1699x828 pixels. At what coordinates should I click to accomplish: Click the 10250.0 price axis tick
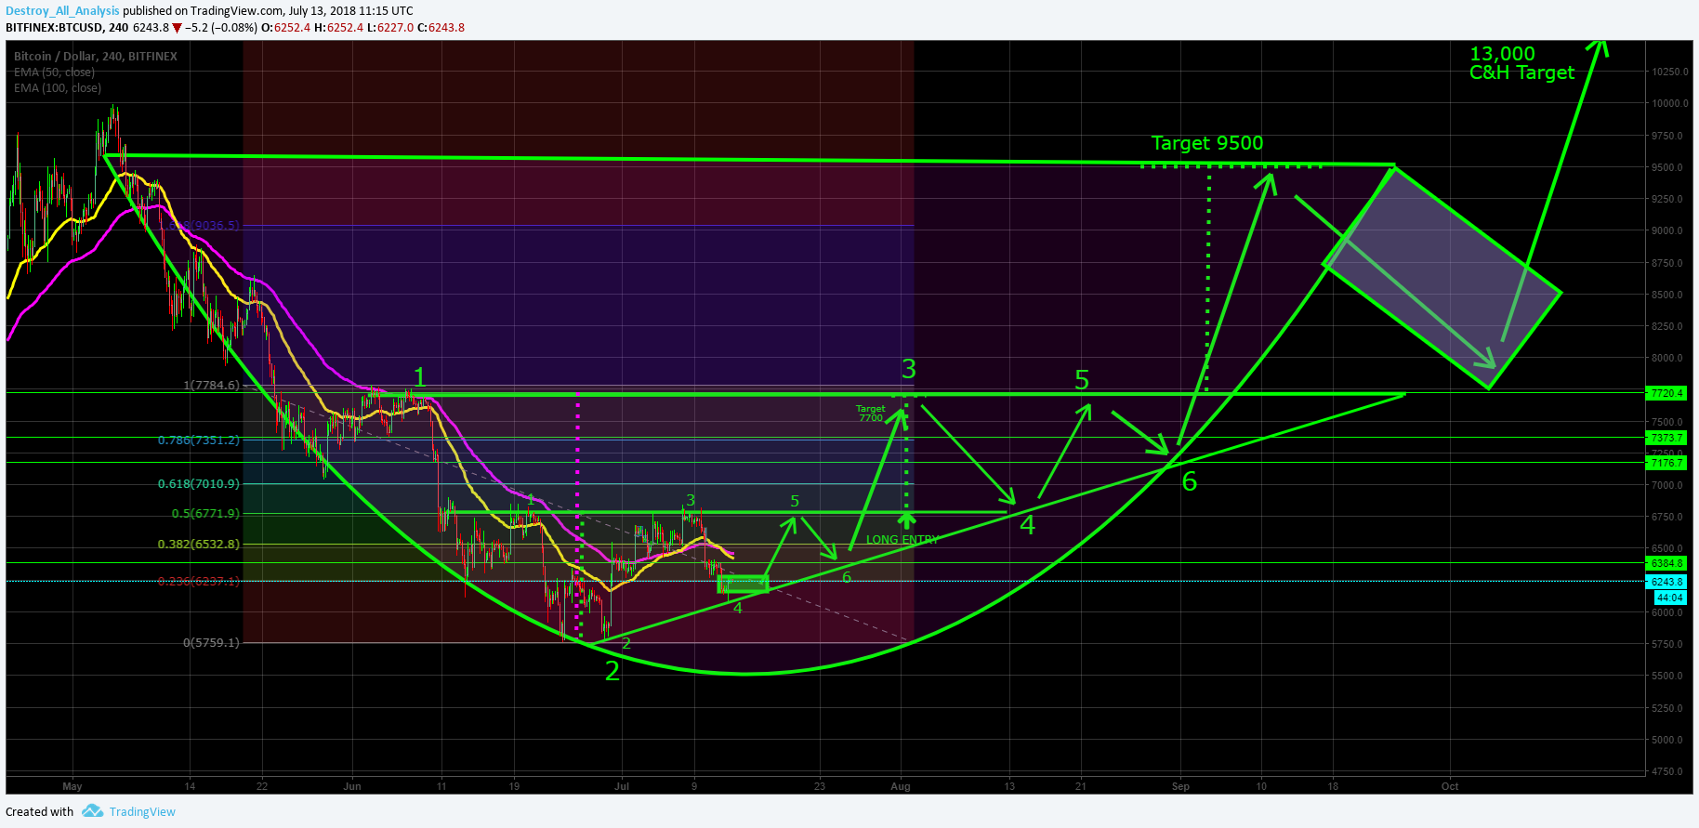click(1670, 72)
